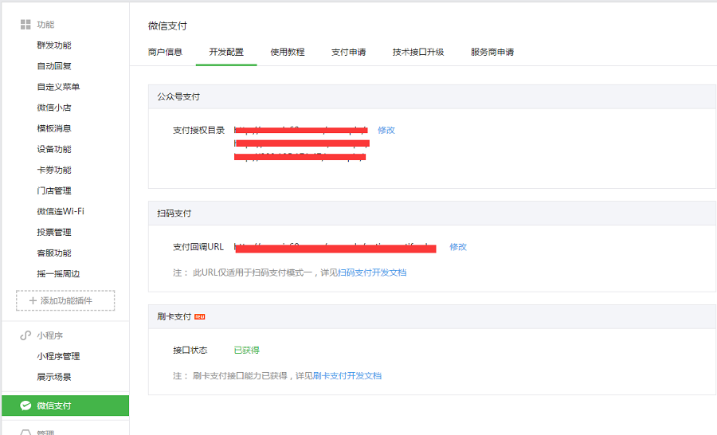Open the 支付申请 tab
Viewport: 717px width, 435px height.
348,52
